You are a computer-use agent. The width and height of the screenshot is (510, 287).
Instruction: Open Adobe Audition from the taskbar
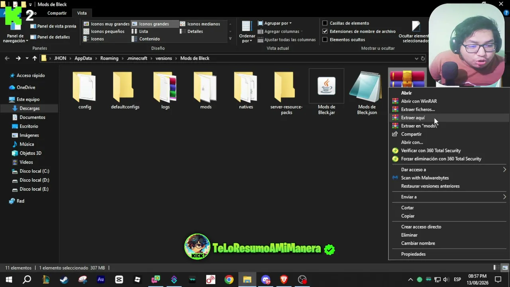pos(101,279)
